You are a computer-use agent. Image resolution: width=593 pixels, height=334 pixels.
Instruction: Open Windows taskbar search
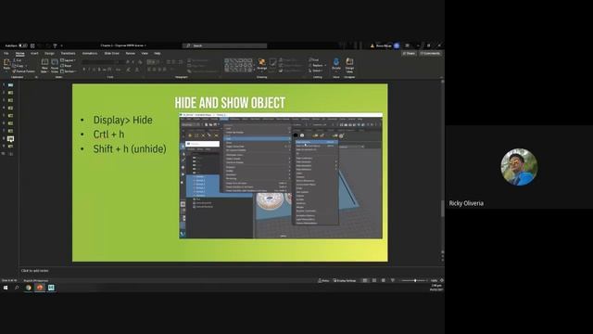pos(17,288)
